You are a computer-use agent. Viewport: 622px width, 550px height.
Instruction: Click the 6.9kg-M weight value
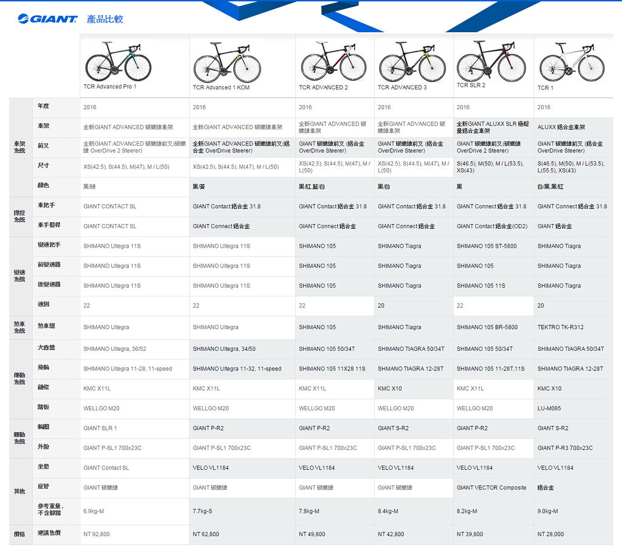(94, 511)
